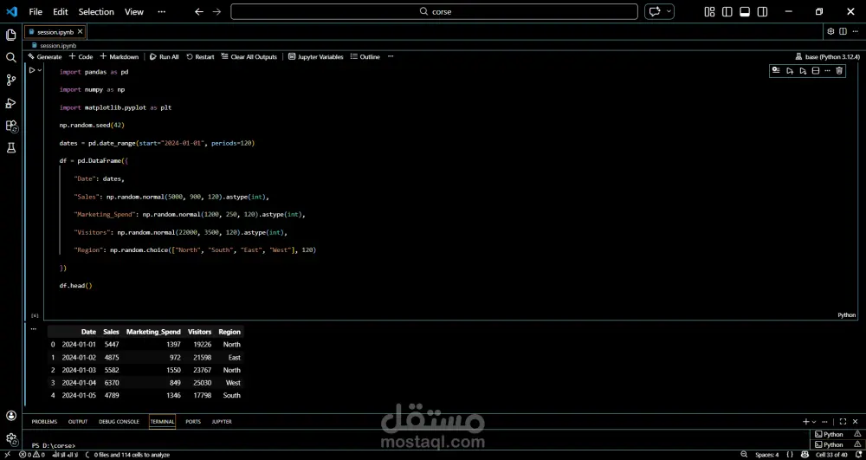
Task: Open the Manage gear in activity bar
Action: [x=11, y=438]
